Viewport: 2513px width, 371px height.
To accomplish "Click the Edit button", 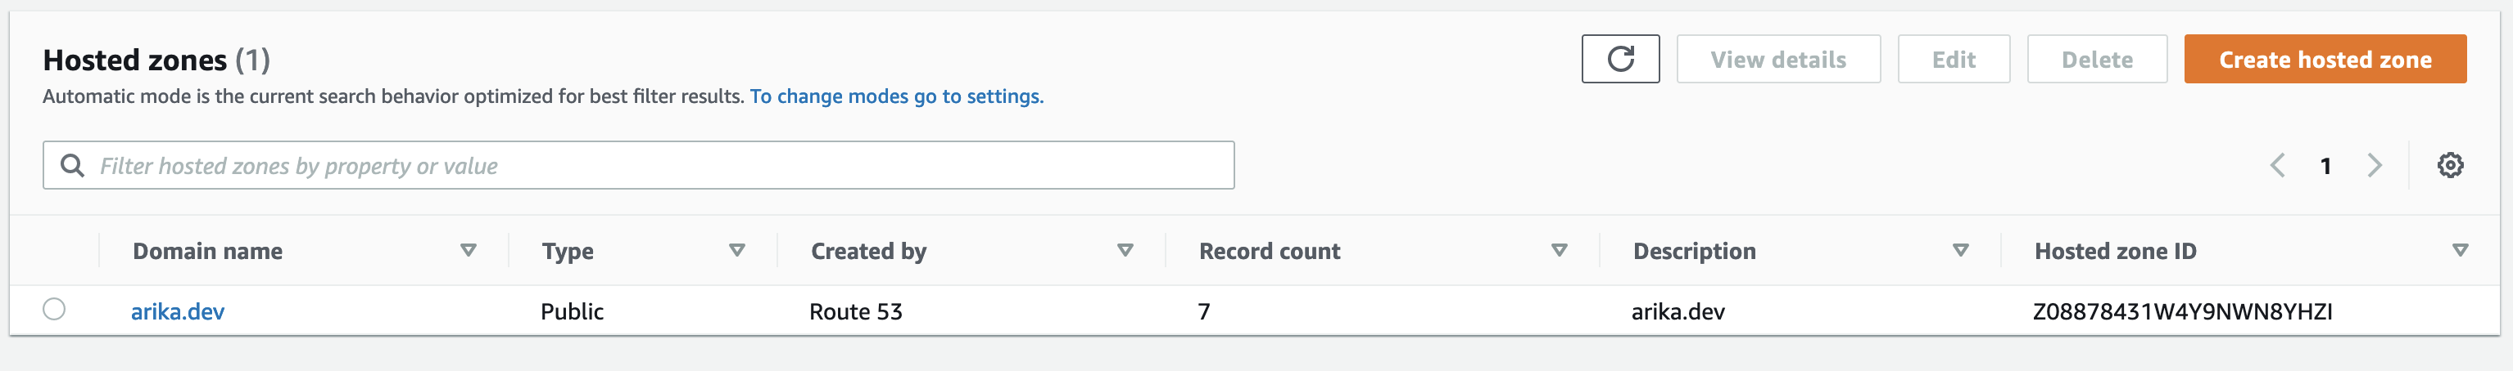I will pos(1953,60).
